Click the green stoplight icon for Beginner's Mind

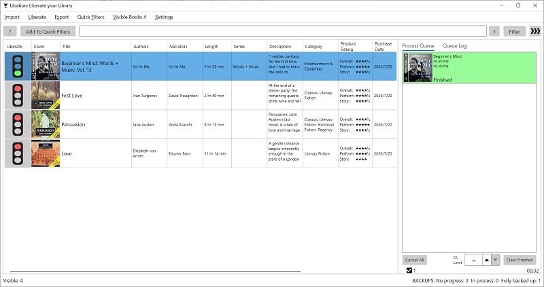pos(18,66)
